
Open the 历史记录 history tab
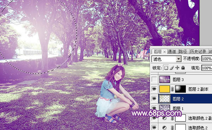point(198,52)
